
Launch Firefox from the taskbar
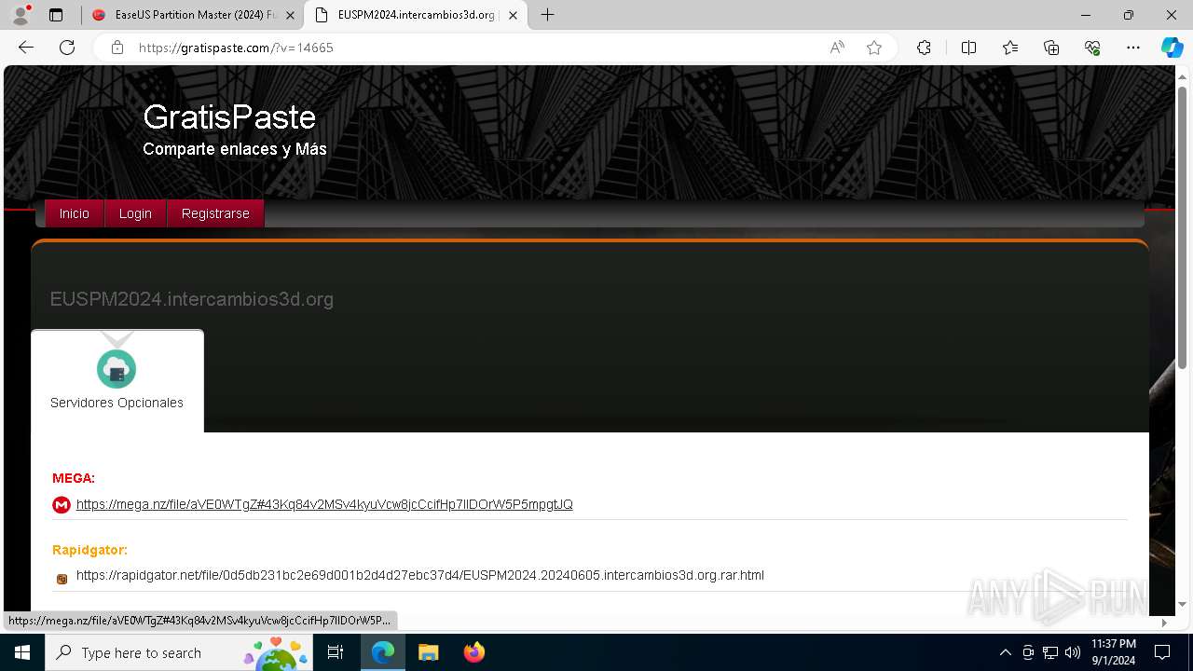tap(473, 652)
